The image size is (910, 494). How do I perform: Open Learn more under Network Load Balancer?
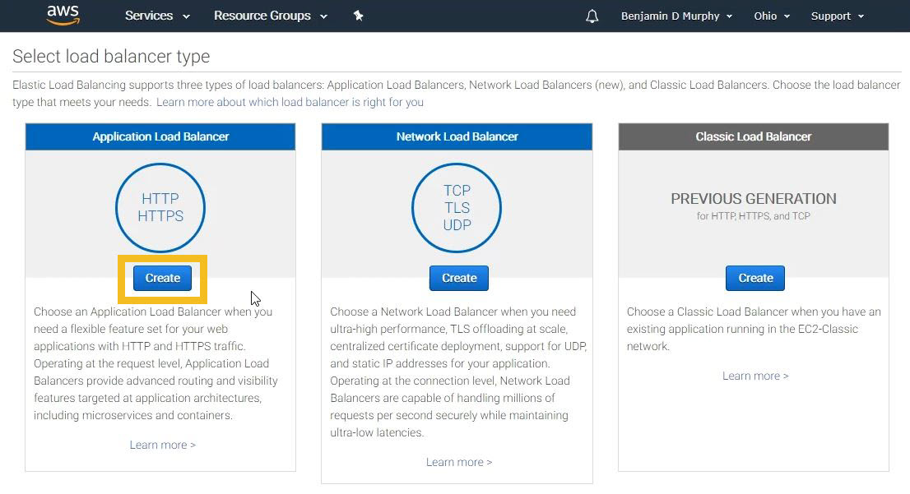pyautogui.click(x=459, y=462)
